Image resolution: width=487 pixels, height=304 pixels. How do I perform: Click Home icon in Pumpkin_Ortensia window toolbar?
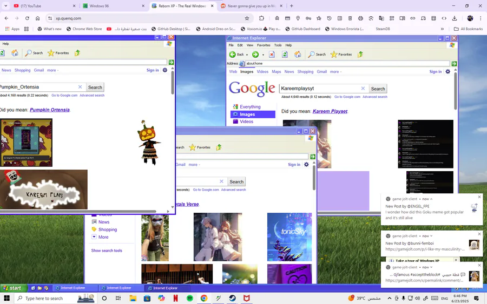[15, 53]
